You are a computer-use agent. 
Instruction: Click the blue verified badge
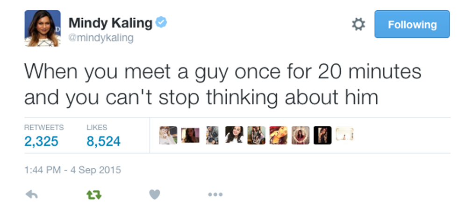(x=161, y=22)
